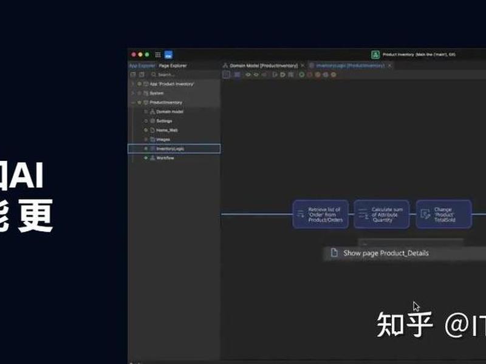Switch to the App Explorer tab
The width and height of the screenshot is (486, 364).
(142, 66)
